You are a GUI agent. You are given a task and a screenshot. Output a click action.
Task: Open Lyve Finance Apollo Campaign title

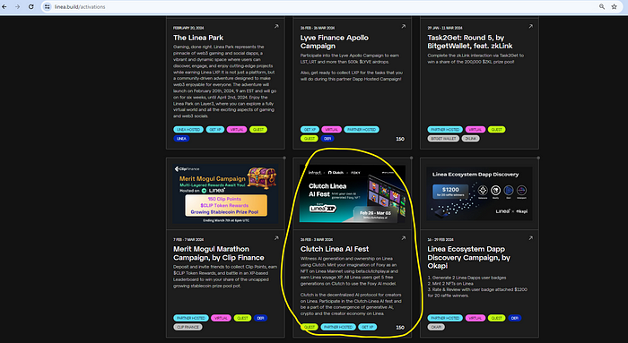coord(335,41)
